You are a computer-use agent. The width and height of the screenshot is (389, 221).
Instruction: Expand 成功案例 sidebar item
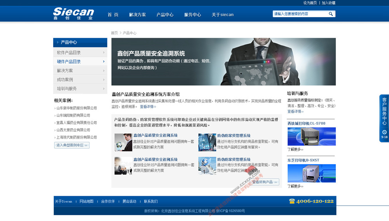(80, 80)
